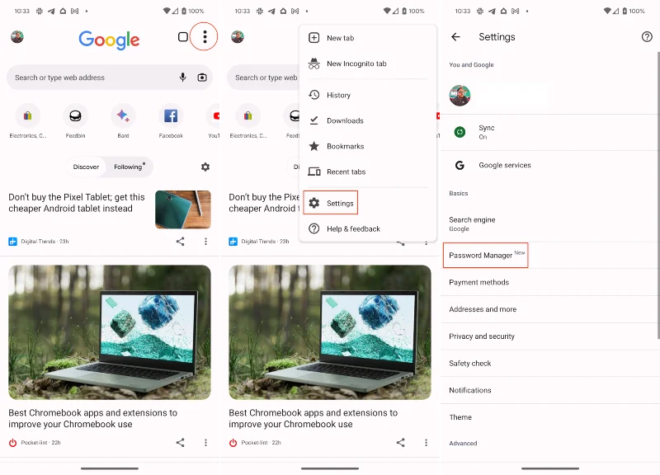Tap 'Digital Trends · 23h' source in left screen
The height and width of the screenshot is (475, 660).
click(x=39, y=242)
